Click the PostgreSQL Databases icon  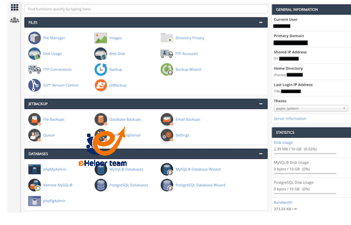pyautogui.click(x=101, y=185)
